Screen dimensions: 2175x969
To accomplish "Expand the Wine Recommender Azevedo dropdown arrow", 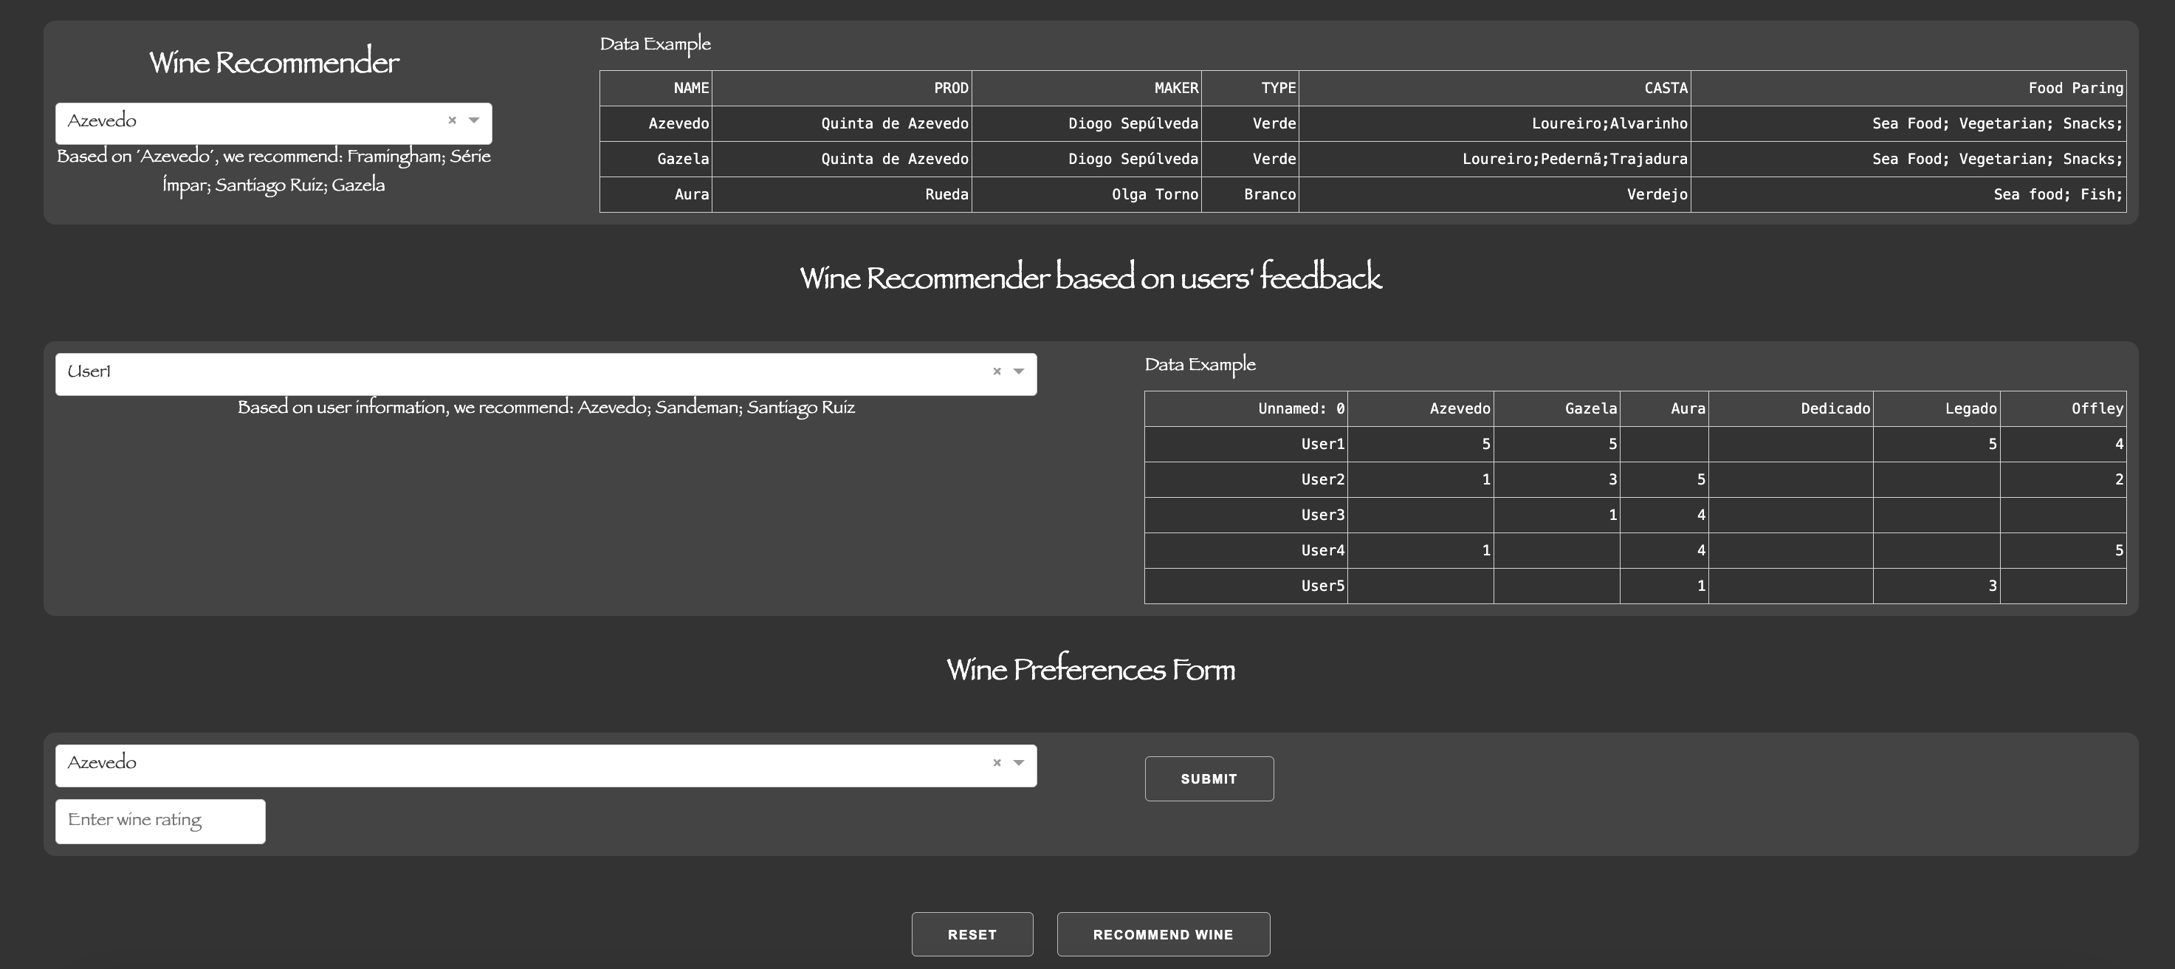I will pos(474,121).
